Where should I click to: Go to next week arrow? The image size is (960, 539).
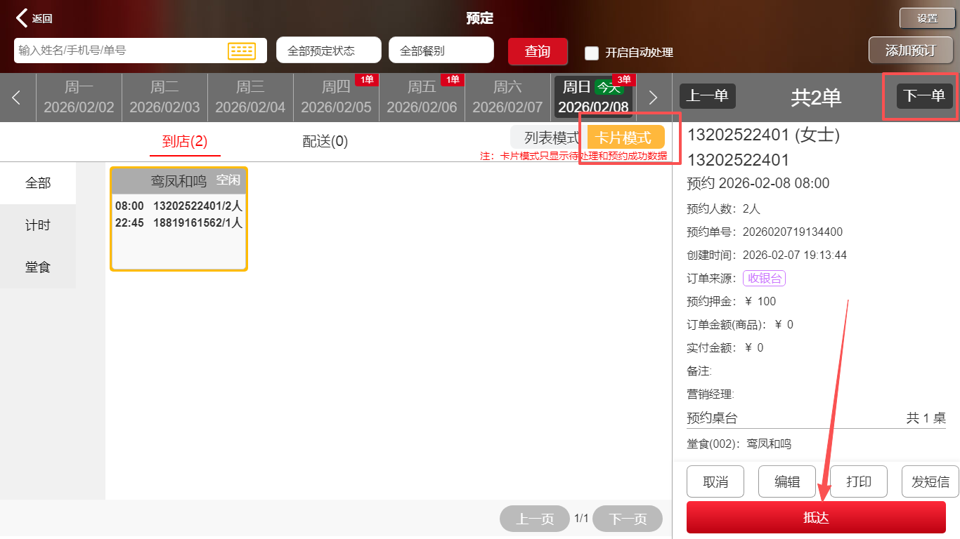pyautogui.click(x=652, y=98)
